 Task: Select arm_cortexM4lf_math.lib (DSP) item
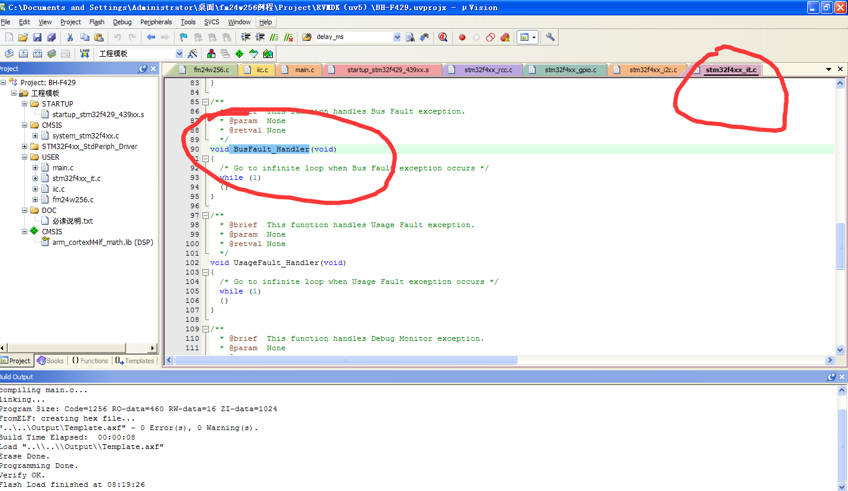tap(102, 243)
